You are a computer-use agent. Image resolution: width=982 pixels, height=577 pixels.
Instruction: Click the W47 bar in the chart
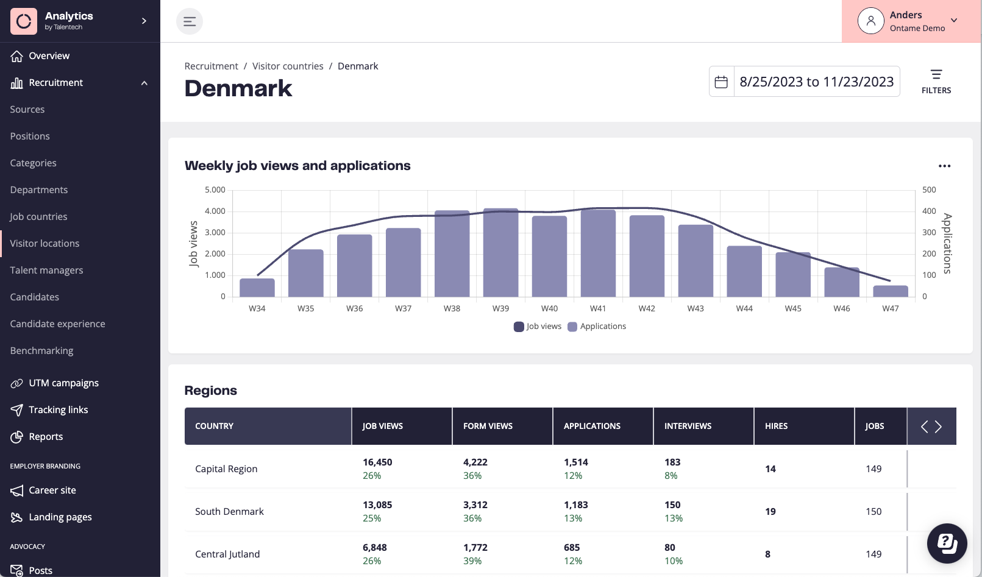891,291
